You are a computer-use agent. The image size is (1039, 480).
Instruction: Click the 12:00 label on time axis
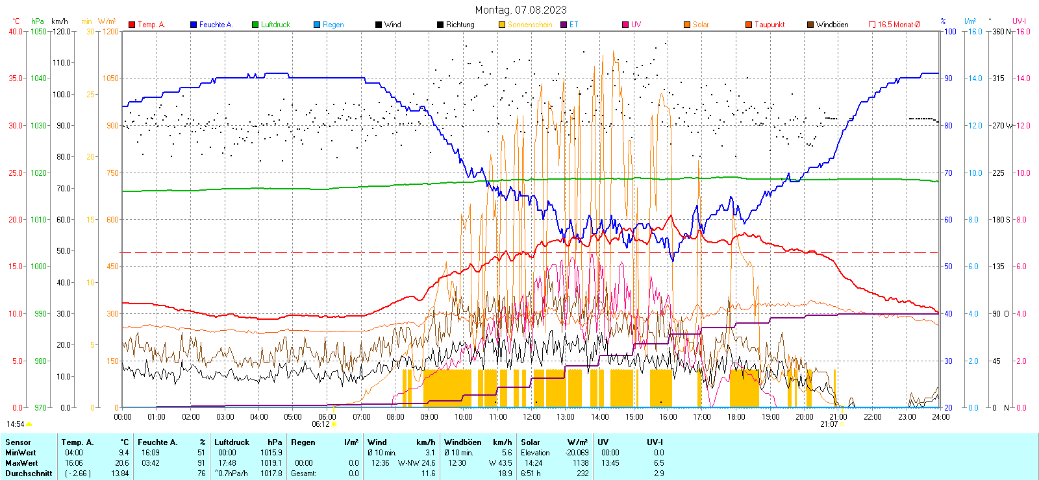coord(531,417)
